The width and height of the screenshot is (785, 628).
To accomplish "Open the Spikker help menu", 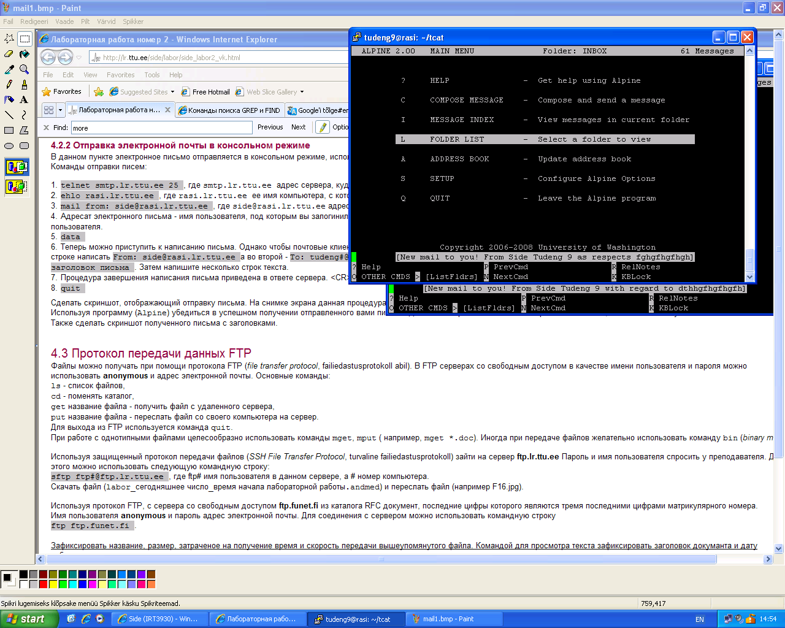I will 133,21.
